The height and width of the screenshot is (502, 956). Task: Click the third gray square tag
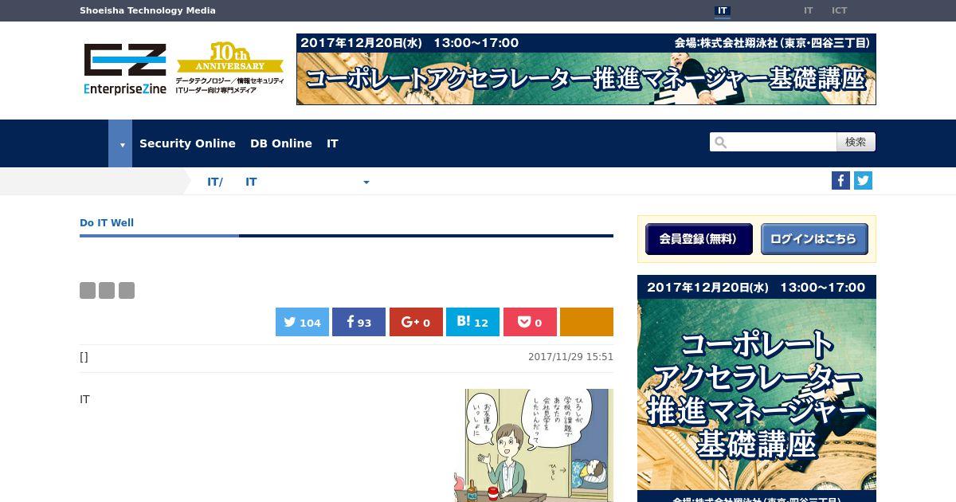(127, 290)
